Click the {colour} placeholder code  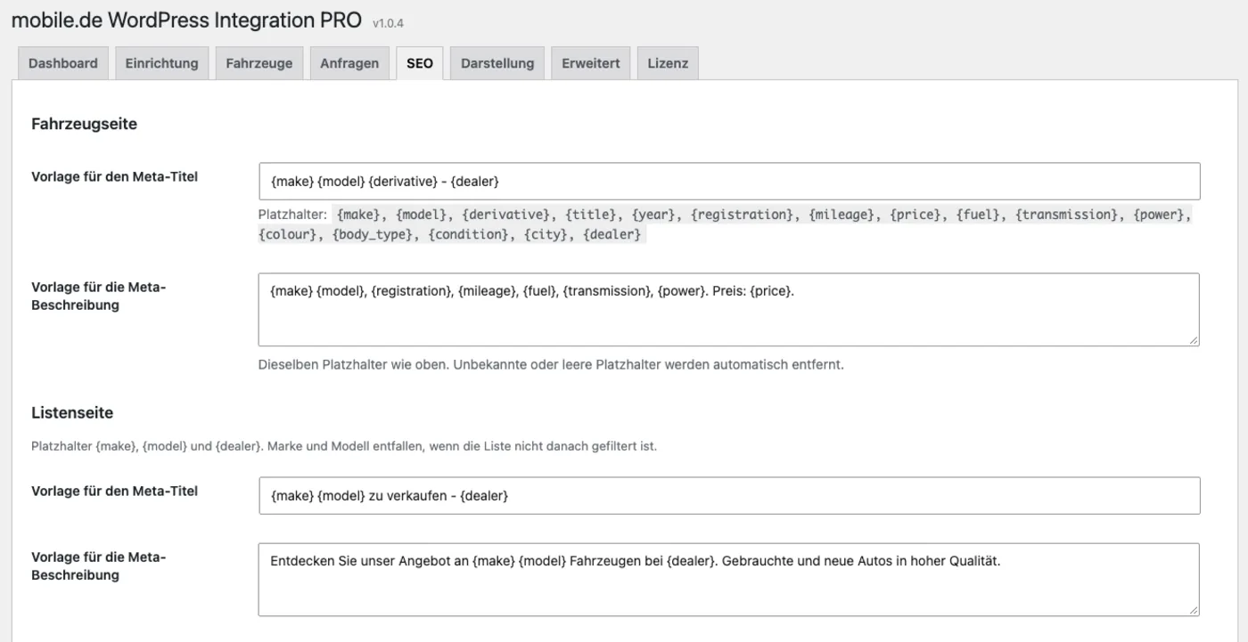coord(288,234)
